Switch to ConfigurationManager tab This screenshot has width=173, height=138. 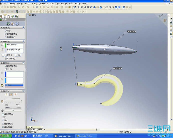coord(9,16)
